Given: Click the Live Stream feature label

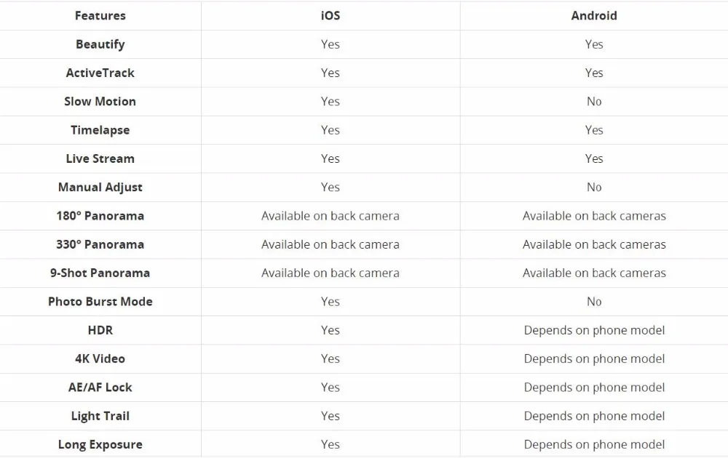Looking at the screenshot, I should (100, 158).
